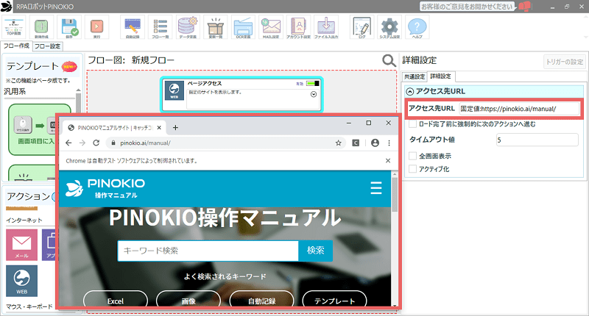Open the ログ notepad icon
The width and height of the screenshot is (589, 316).
pyautogui.click(x=362, y=27)
